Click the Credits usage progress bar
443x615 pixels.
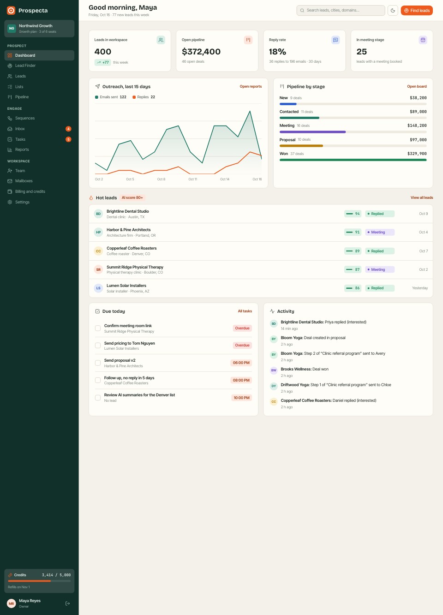(x=39, y=581)
